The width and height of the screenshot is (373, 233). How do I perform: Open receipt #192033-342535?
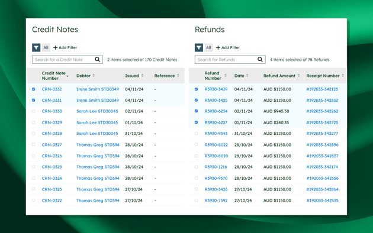coord(322,200)
